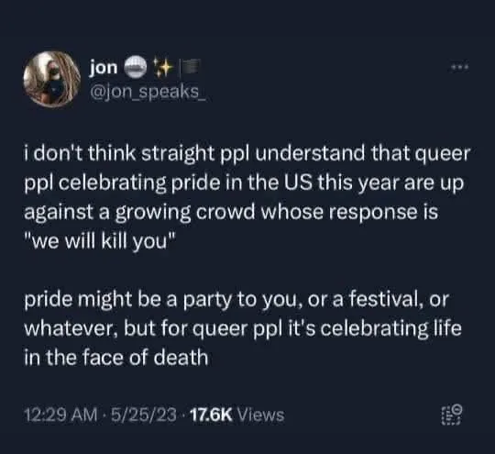495x454 pixels.
Task: Open the 12:29 AM timestamp link
Action: (x=60, y=415)
